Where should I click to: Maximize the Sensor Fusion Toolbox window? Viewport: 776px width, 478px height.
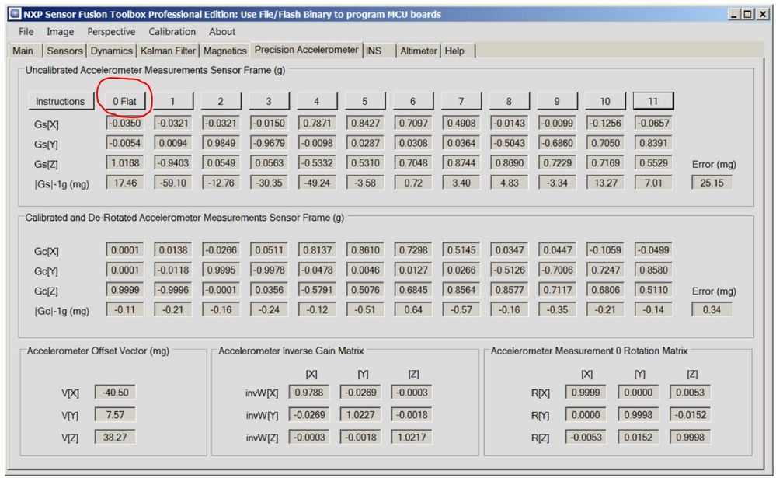[x=747, y=14]
